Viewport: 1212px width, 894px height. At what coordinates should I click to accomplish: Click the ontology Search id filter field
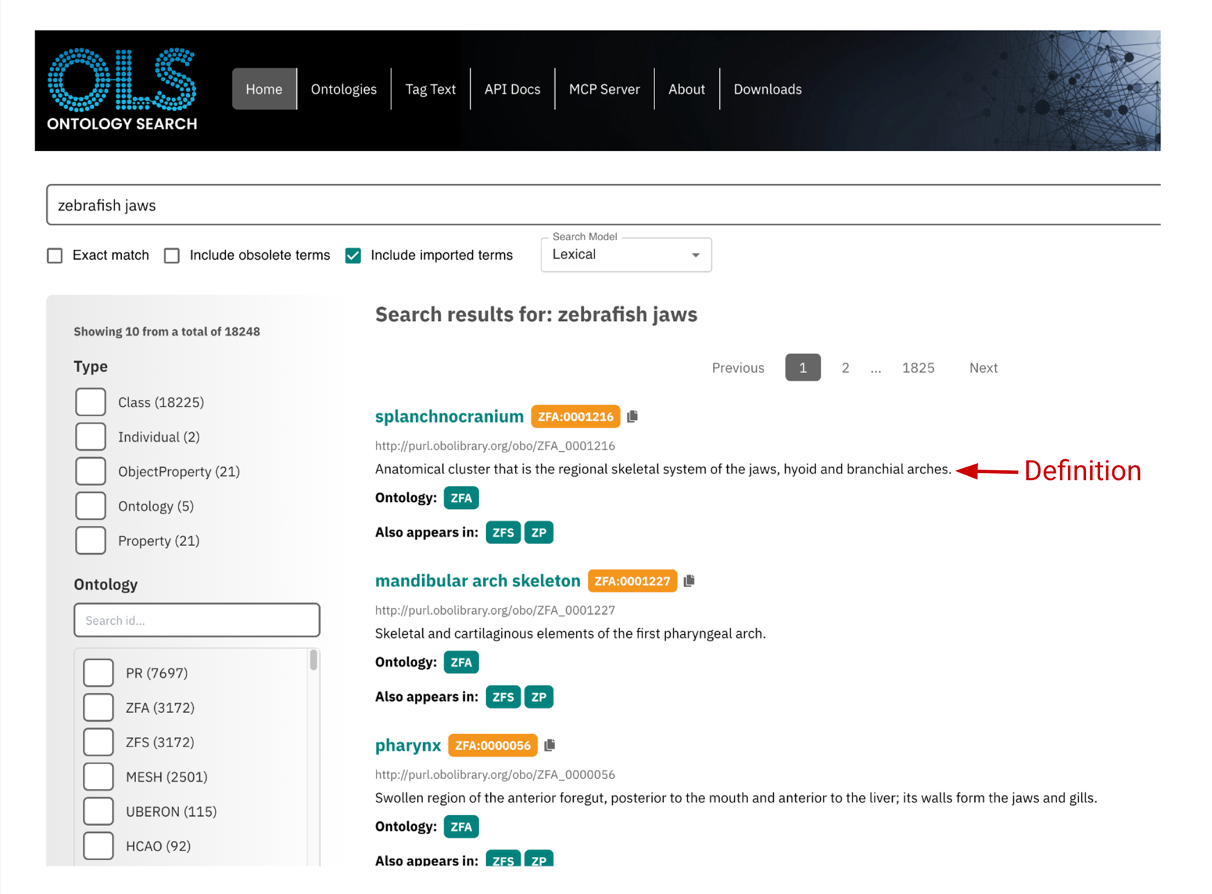197,620
